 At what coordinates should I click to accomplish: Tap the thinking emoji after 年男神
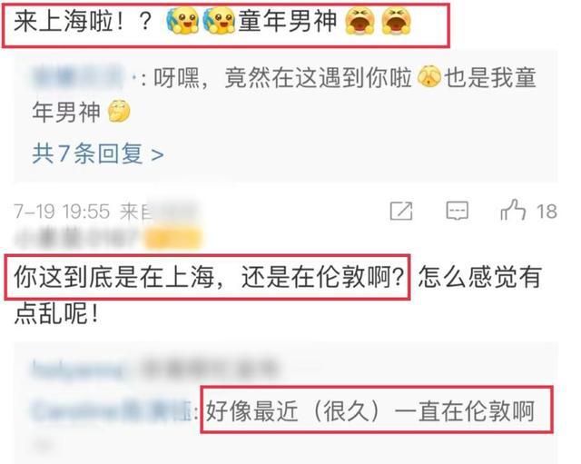(x=119, y=111)
